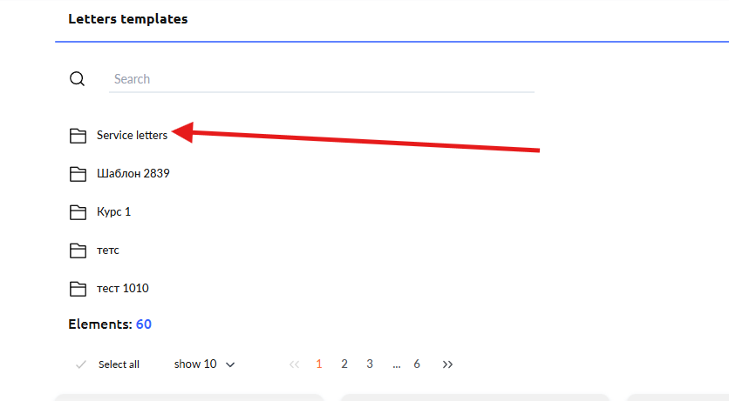Screen dimensions: 729x401
Task: Click the Service letters folder icon
Action: click(78, 136)
